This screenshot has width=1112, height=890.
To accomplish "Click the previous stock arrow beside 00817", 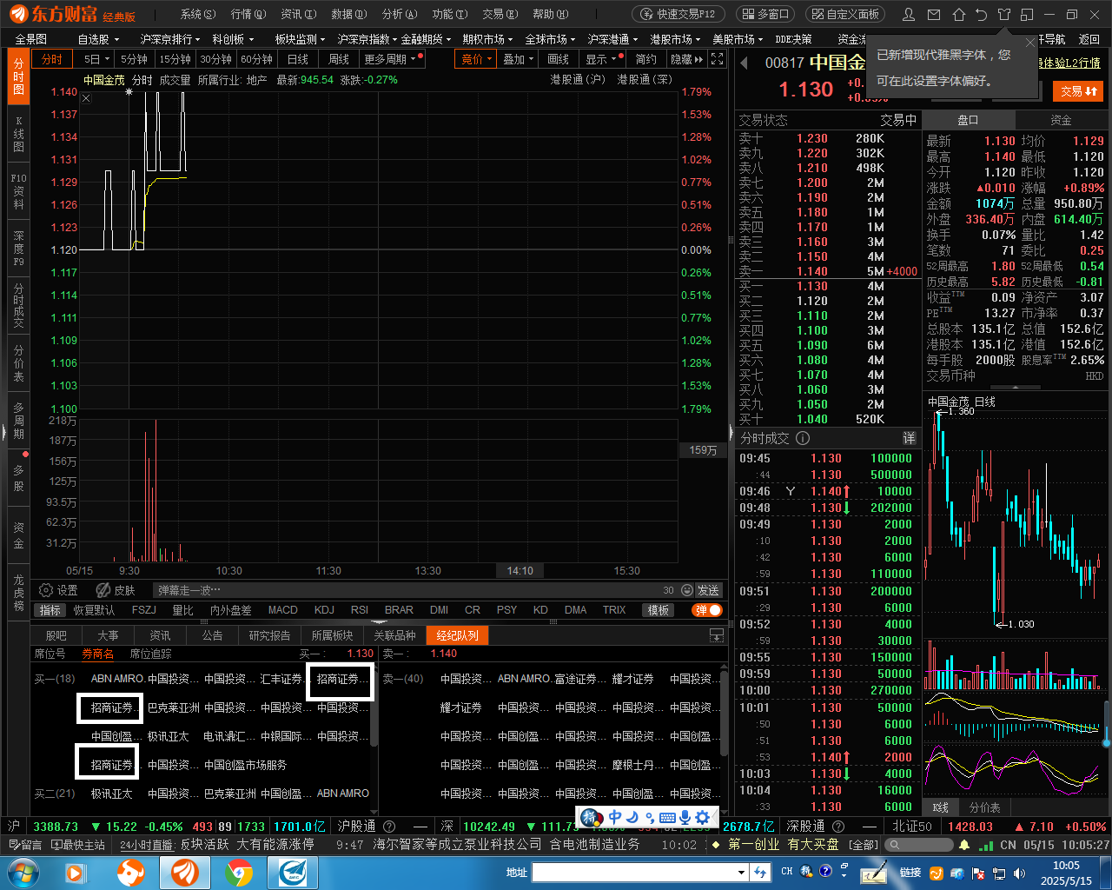I will tap(744, 63).
